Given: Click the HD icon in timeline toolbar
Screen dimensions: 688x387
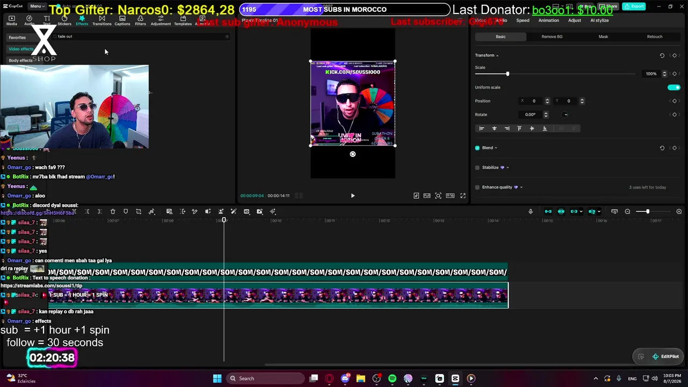Looking at the screenshot, I should [x=247, y=212].
